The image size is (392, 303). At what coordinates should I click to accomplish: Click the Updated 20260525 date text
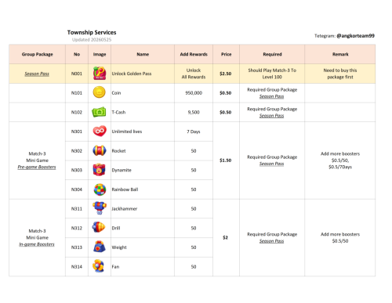pos(92,40)
